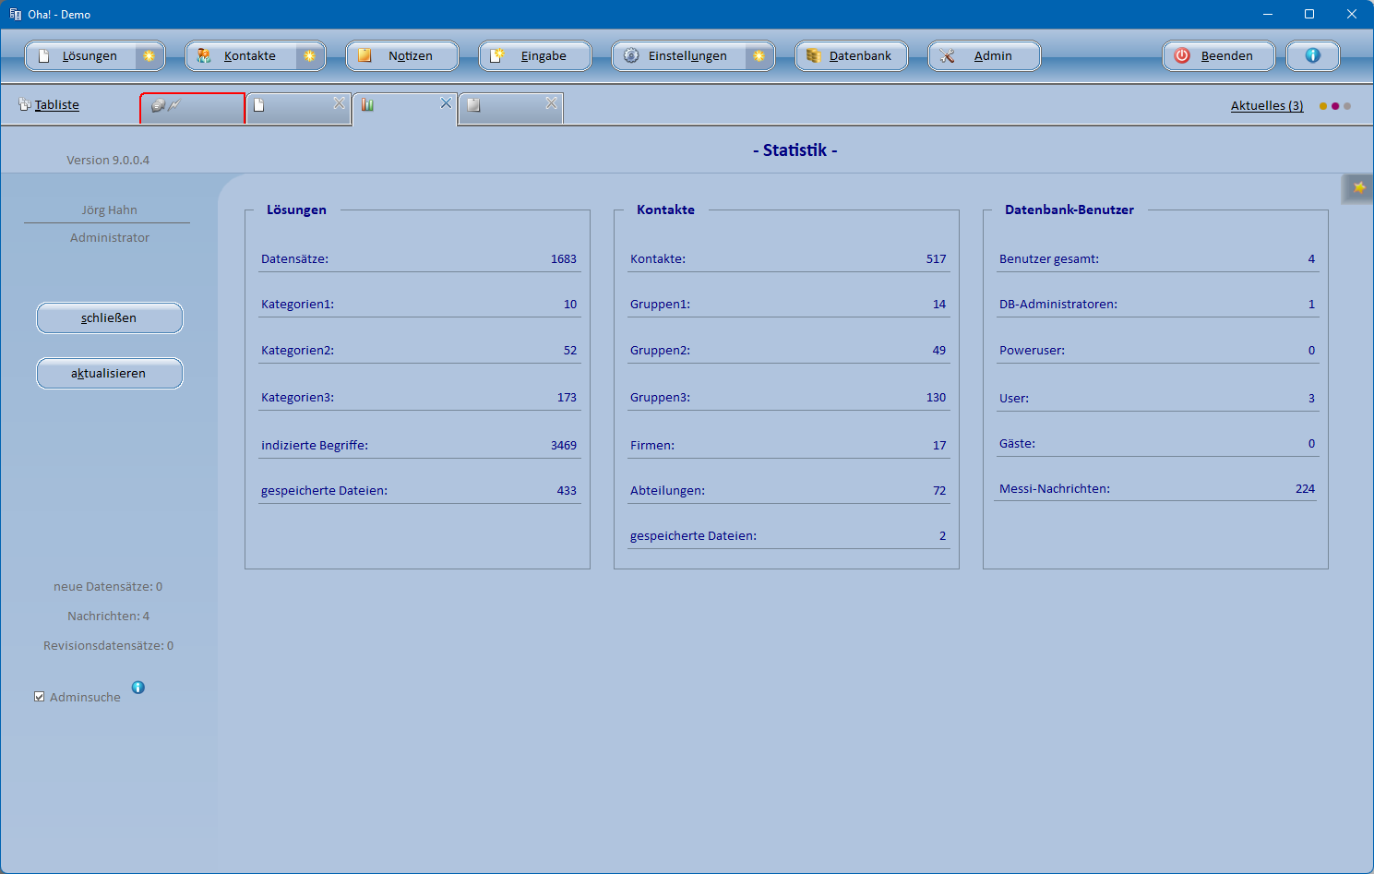Viewport: 1374px width, 874px height.
Task: Click the info icon beside Adminsuche
Action: (138, 688)
